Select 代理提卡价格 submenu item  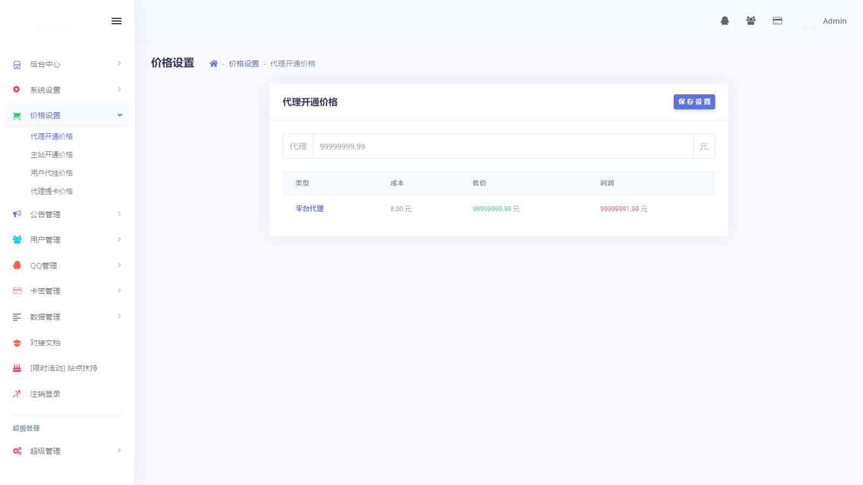coord(52,191)
